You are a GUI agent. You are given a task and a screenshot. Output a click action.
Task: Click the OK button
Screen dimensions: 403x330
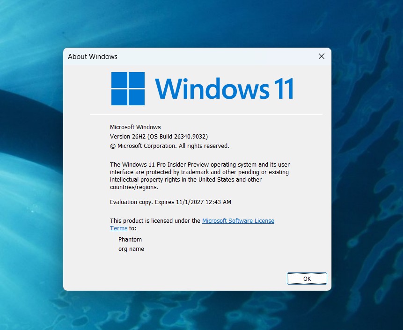click(x=307, y=279)
